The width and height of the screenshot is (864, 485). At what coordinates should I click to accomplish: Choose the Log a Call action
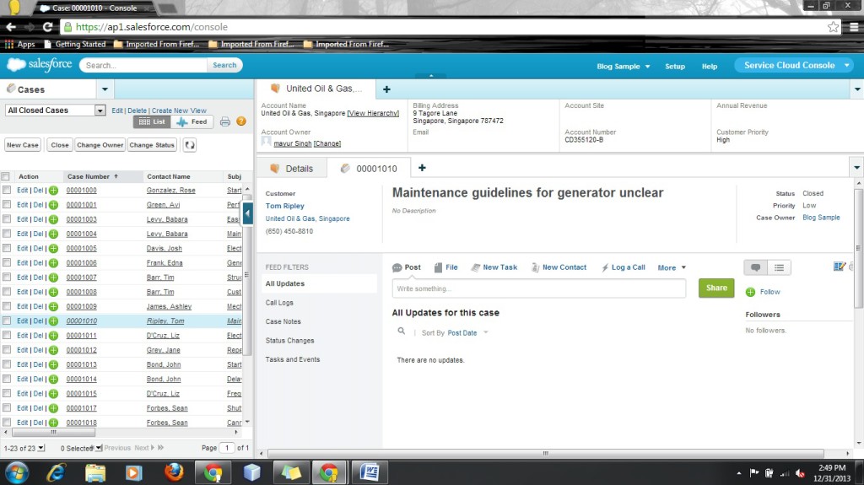pyautogui.click(x=624, y=267)
